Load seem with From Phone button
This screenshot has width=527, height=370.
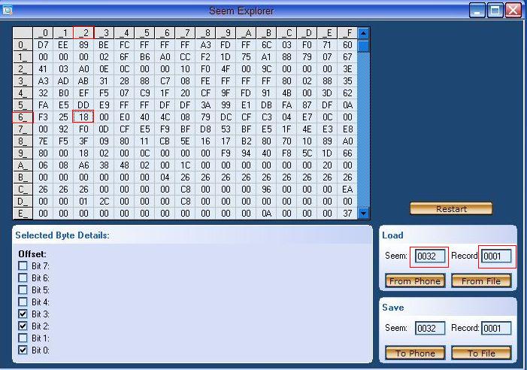coord(415,281)
